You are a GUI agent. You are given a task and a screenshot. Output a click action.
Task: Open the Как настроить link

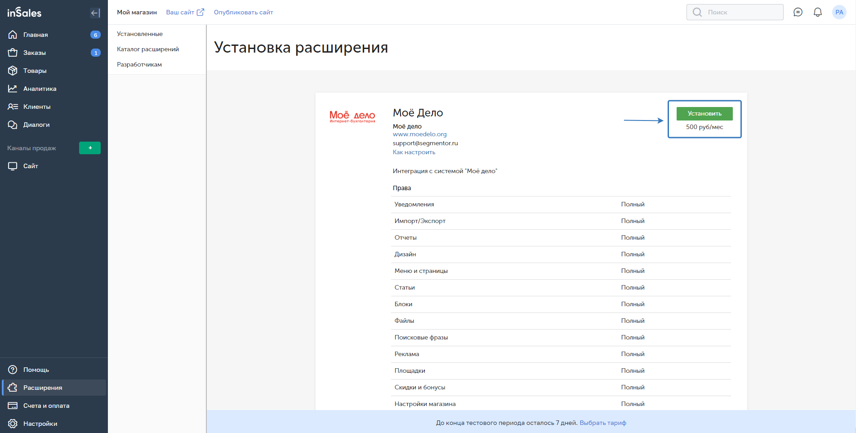[x=414, y=152]
